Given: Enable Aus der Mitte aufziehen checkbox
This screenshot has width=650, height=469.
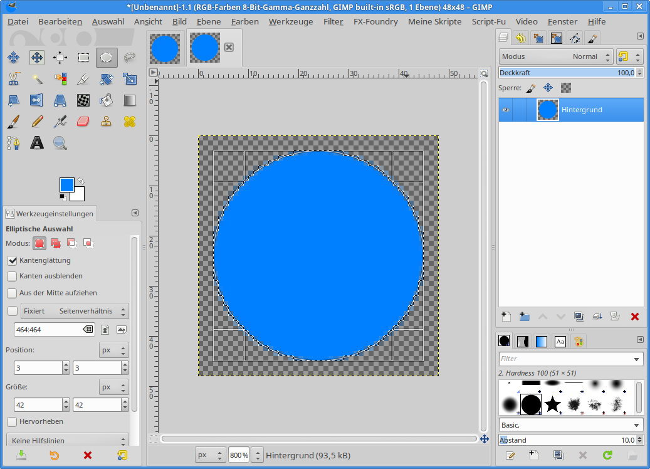Looking at the screenshot, I should [x=12, y=293].
